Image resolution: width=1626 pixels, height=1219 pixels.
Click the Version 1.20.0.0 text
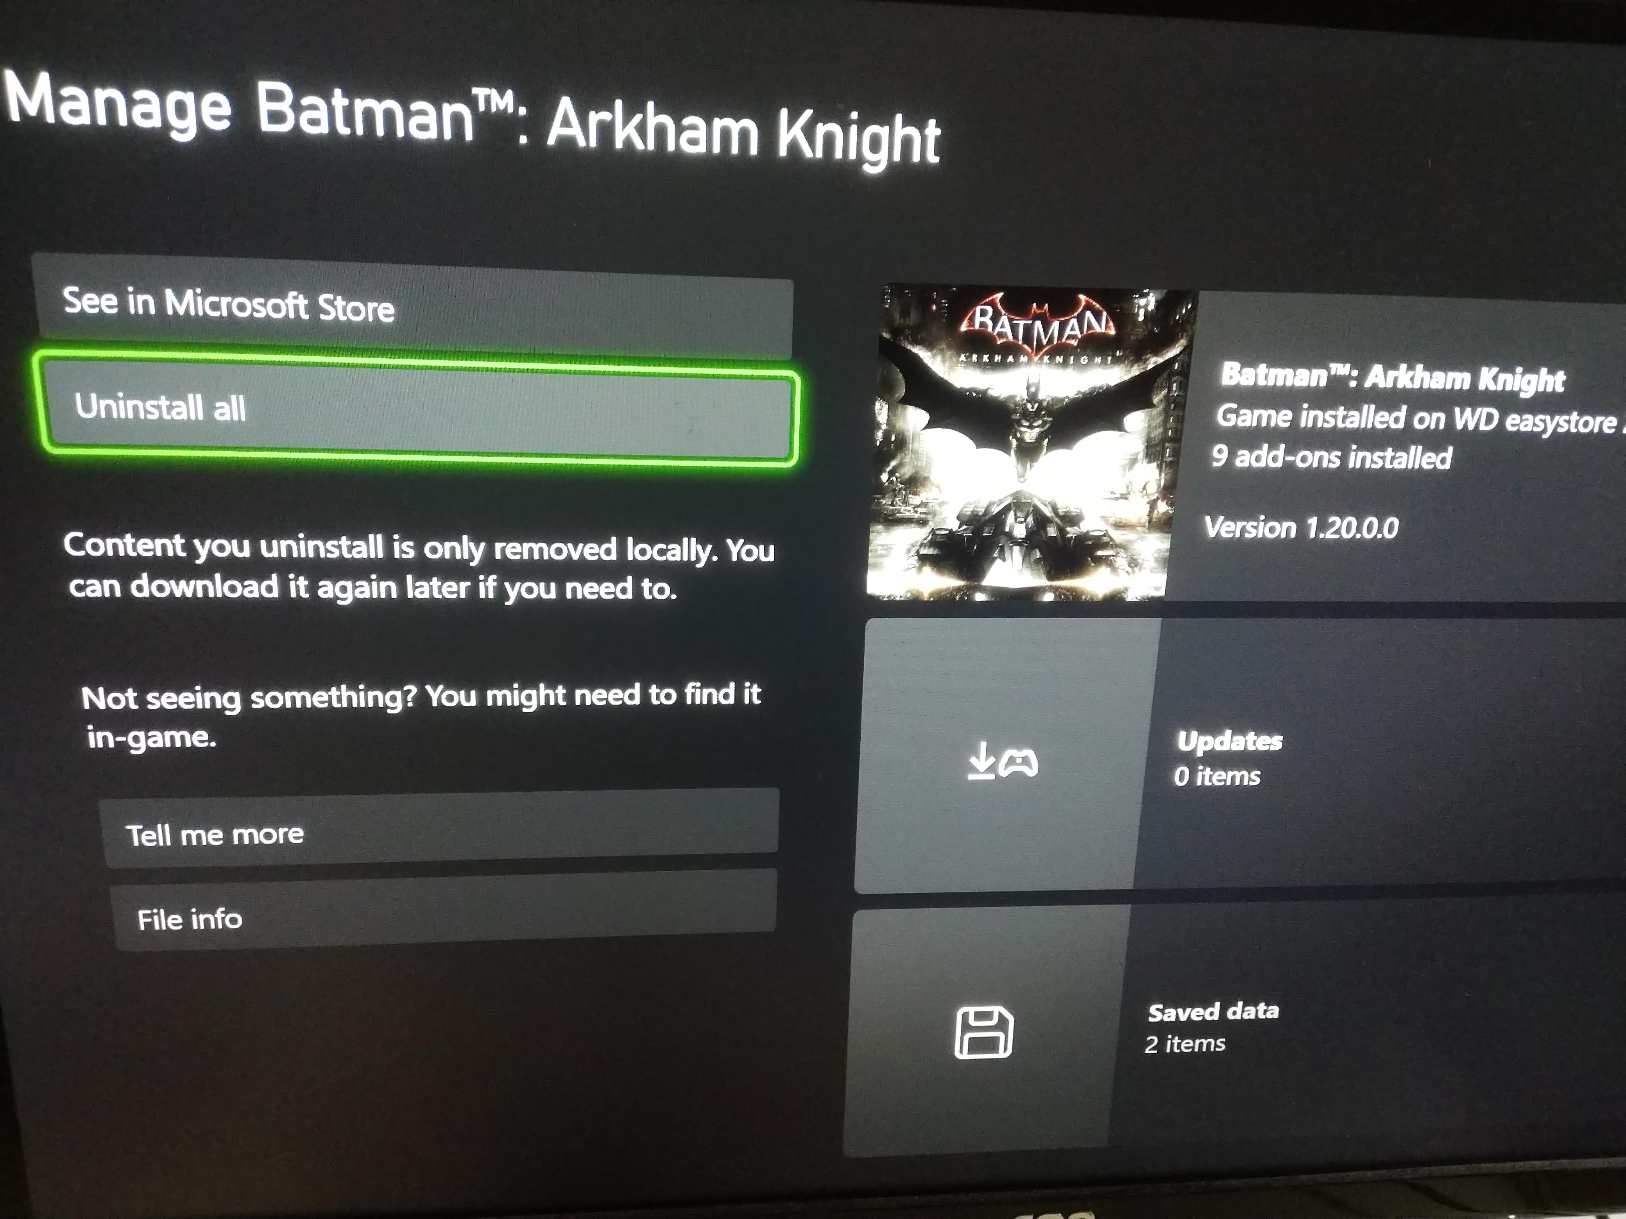coord(1301,527)
